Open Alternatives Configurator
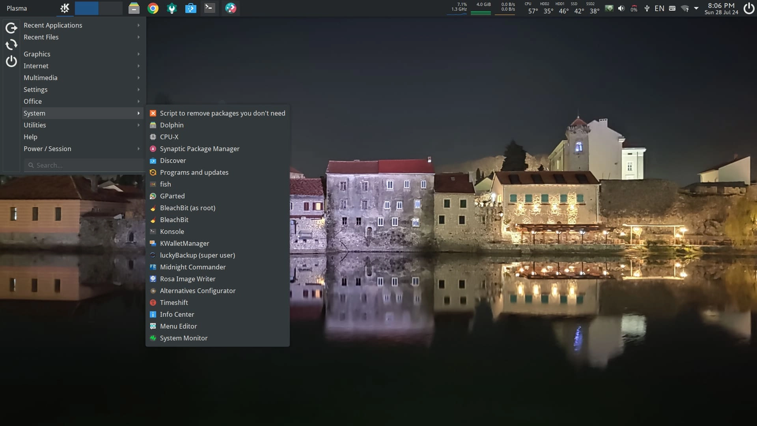 pos(218,291)
